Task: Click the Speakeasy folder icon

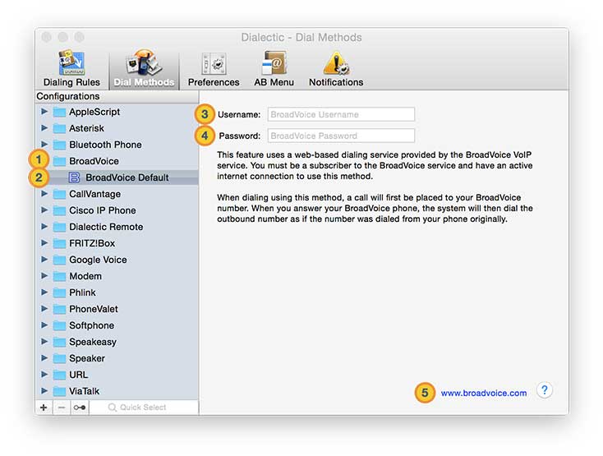Action: click(59, 342)
